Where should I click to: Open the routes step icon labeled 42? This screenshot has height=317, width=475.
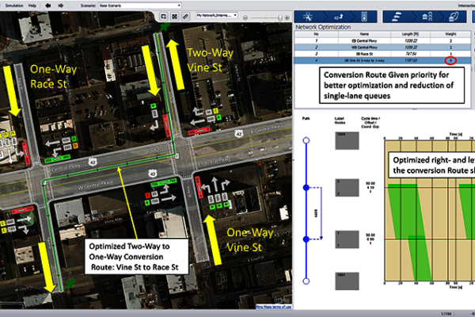(338, 17)
